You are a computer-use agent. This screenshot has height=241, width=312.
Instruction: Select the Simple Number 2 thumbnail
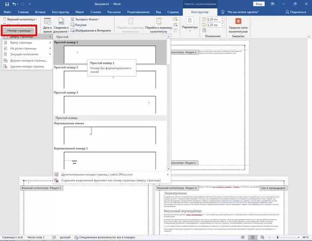pyautogui.click(x=110, y=79)
